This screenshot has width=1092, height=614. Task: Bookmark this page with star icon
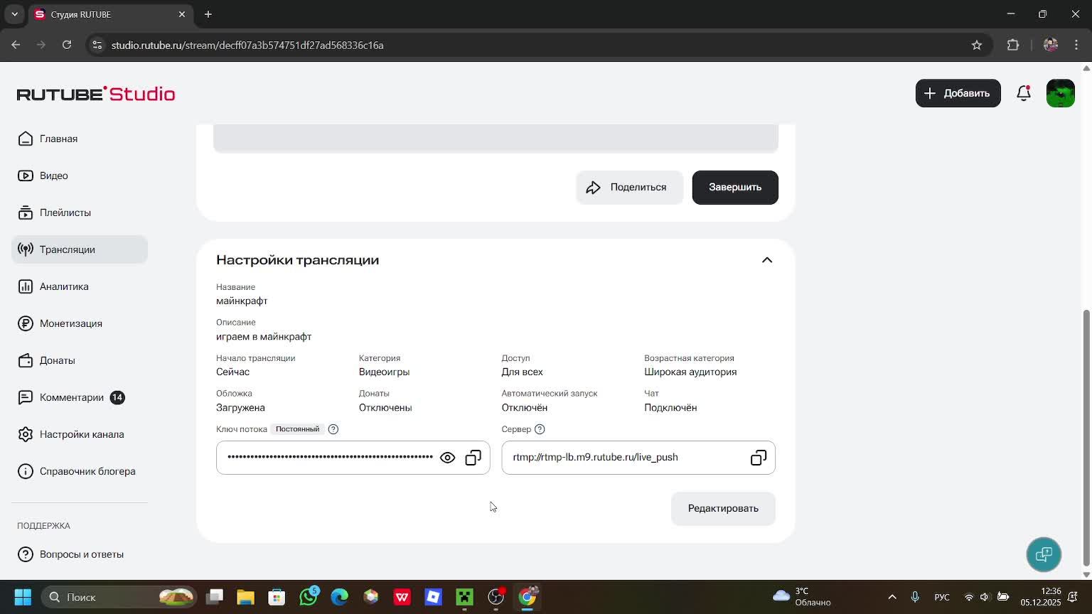(977, 45)
